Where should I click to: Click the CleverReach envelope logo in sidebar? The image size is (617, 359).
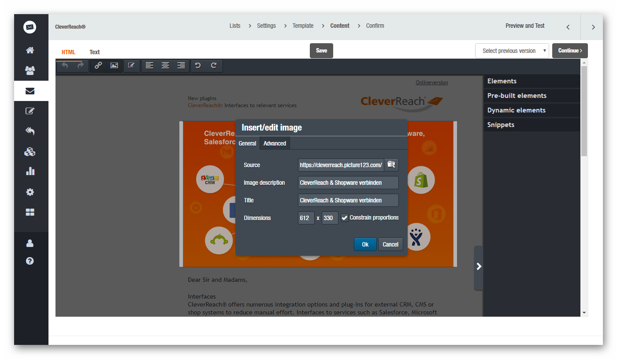tap(30, 27)
